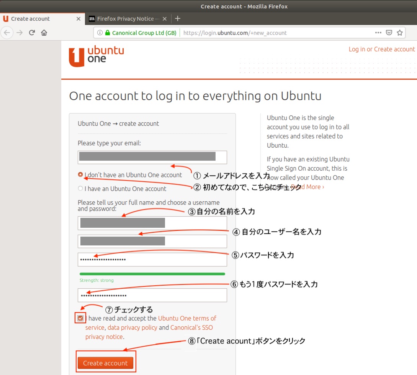Click the Create account button
417x375 pixels.
point(106,363)
